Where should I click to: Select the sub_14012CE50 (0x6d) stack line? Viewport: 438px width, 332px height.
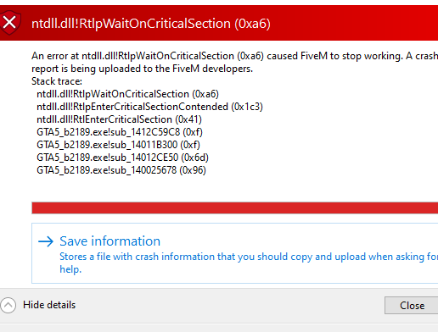point(122,158)
